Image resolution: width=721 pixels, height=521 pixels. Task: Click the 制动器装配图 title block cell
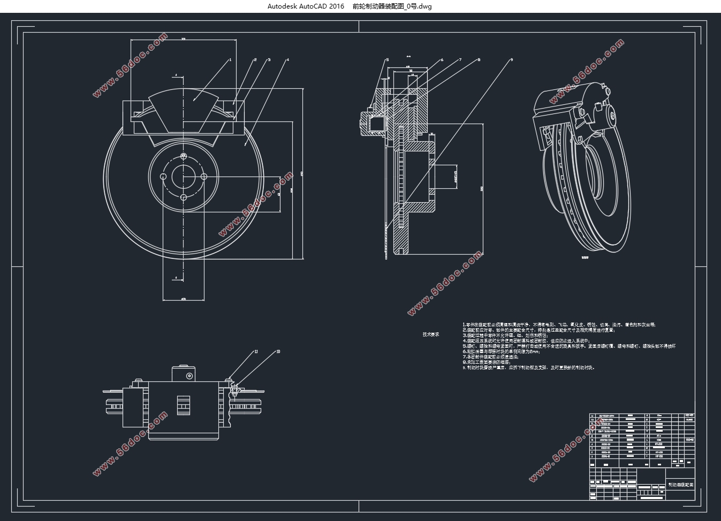680,485
